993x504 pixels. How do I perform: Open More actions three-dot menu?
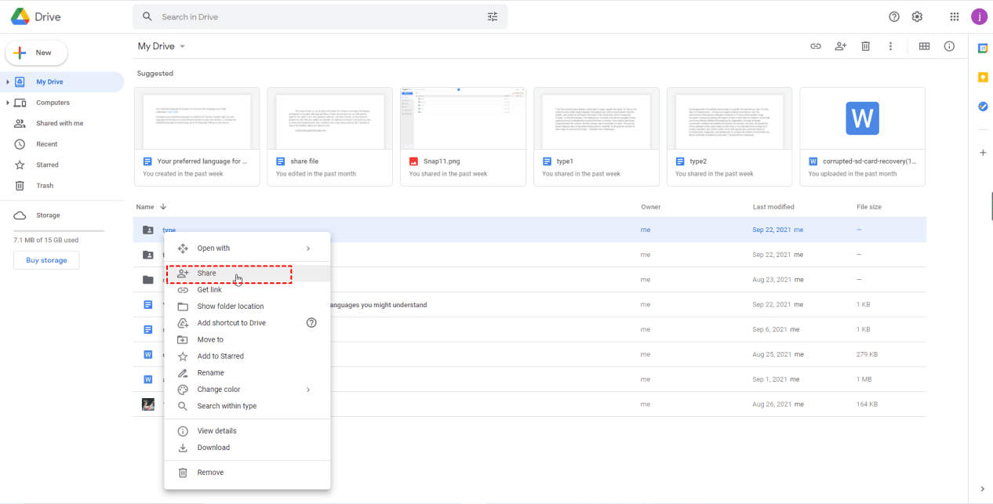click(x=890, y=46)
